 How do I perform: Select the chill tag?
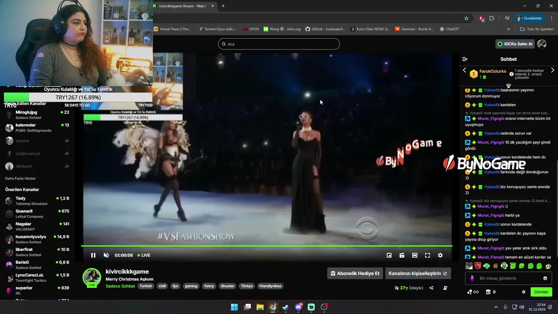coord(162,286)
